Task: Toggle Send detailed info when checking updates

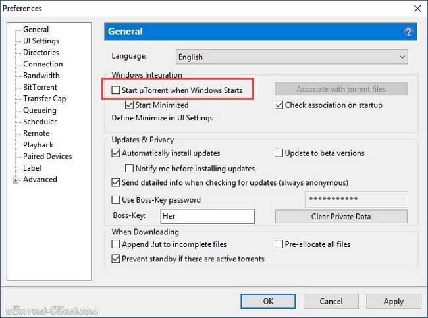Action: click(116, 182)
